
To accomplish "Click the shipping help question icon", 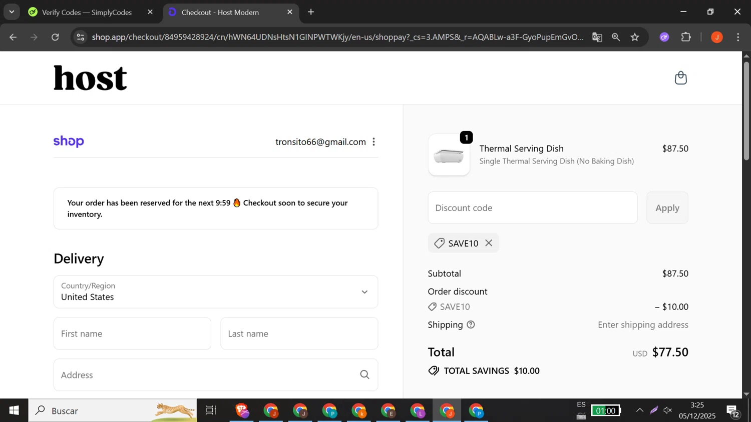I will pyautogui.click(x=471, y=324).
